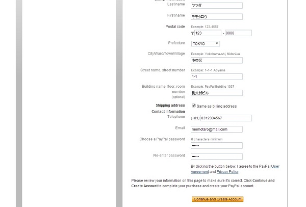Viewport: 306px width, 207px height.
Task: Uncheck the Same as billing address checkbox
Action: (194, 106)
